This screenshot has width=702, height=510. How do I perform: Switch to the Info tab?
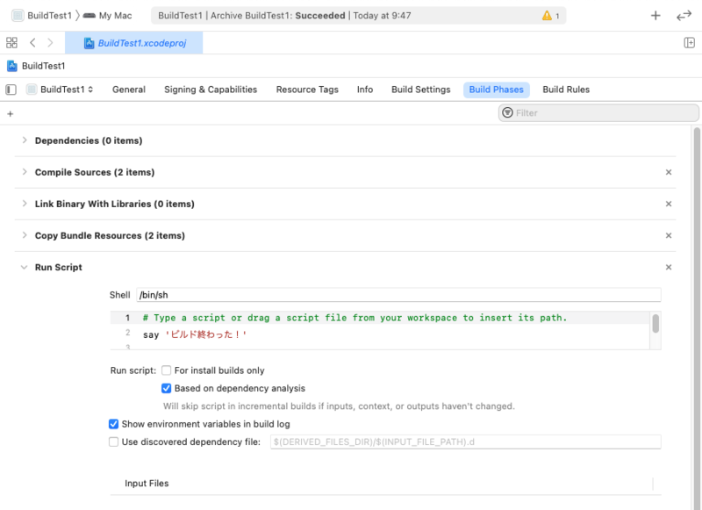[365, 90]
